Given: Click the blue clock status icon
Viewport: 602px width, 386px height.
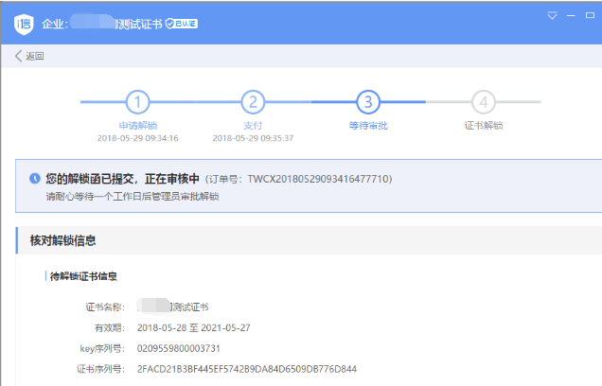Looking at the screenshot, I should tap(35, 178).
